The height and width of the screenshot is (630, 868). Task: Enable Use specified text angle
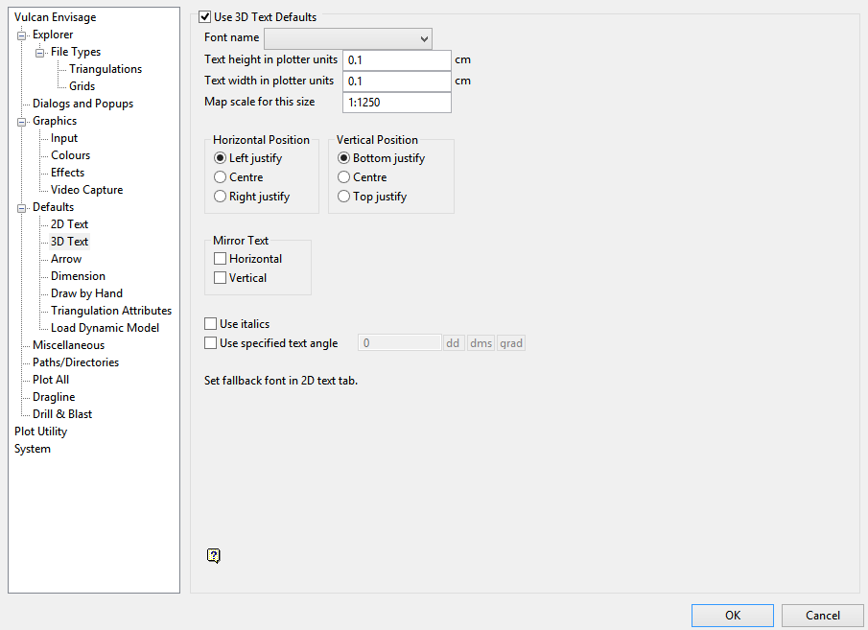tap(211, 343)
